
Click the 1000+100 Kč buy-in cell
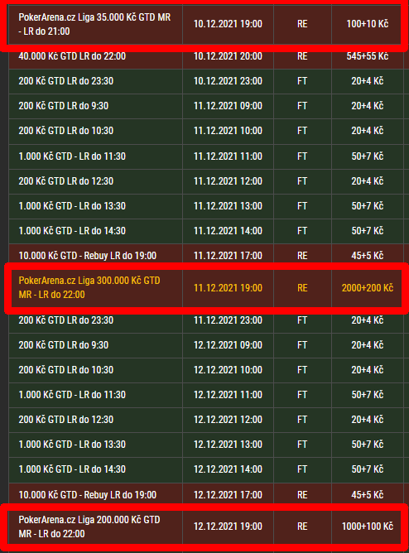coord(368,527)
